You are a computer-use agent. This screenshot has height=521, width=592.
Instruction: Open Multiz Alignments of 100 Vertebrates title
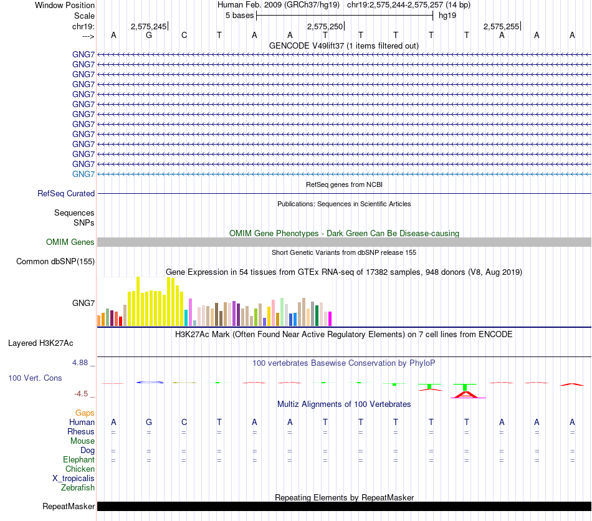[x=344, y=404]
